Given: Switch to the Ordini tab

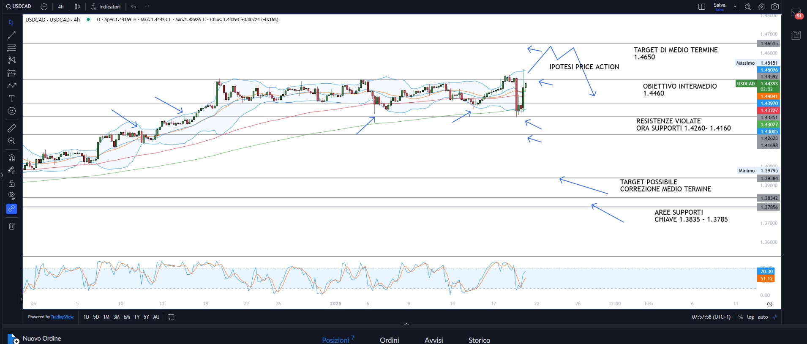Looking at the screenshot, I should pyautogui.click(x=389, y=340).
